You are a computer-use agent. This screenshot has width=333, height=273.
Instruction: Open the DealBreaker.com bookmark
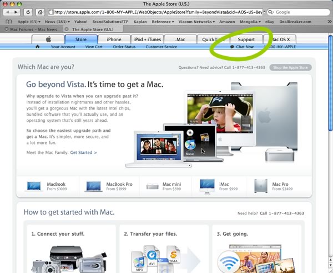295,22
